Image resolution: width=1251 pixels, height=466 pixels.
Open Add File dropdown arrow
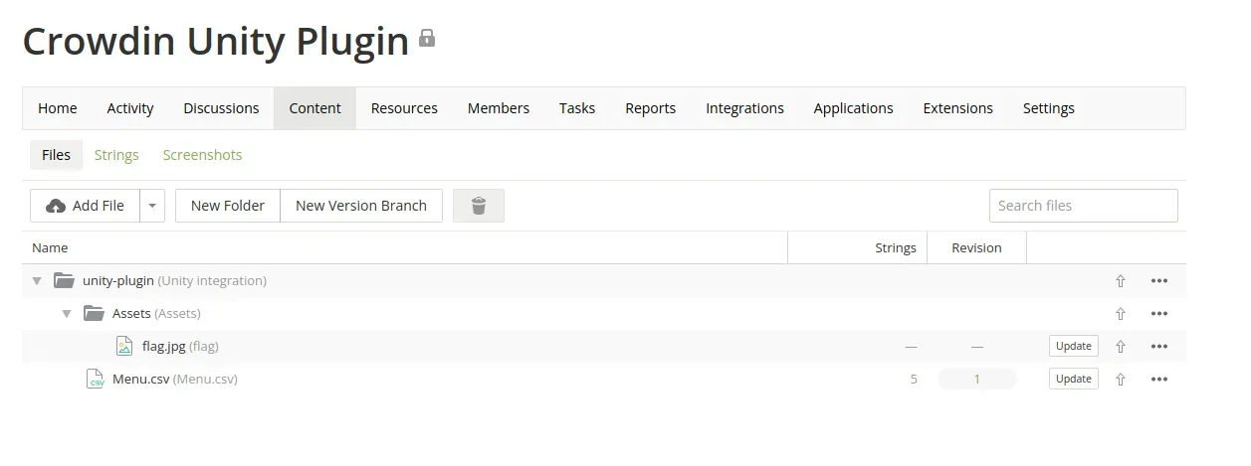(x=152, y=206)
